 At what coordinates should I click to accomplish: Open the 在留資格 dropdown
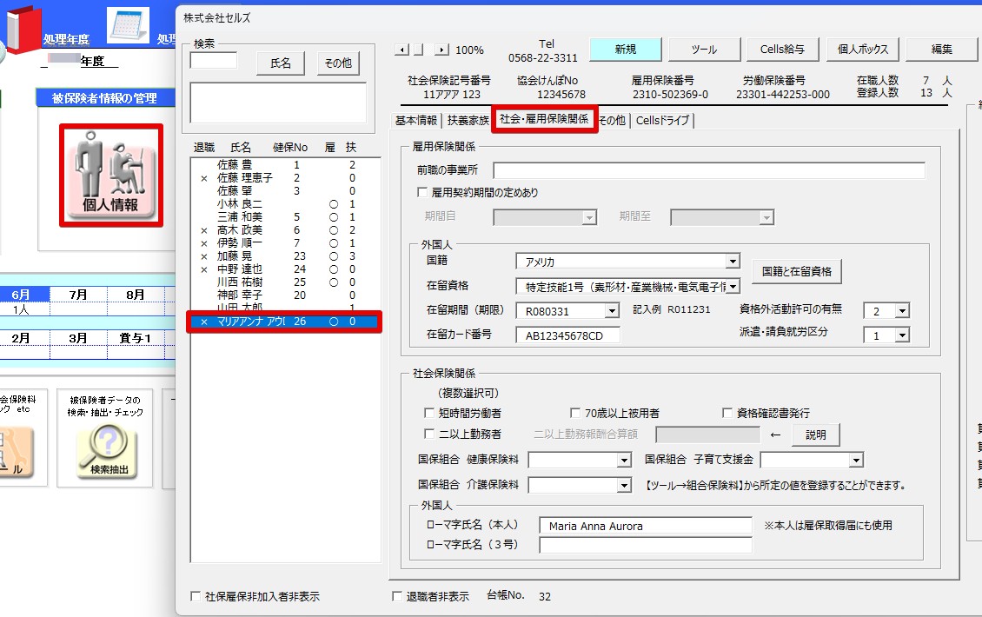(733, 287)
